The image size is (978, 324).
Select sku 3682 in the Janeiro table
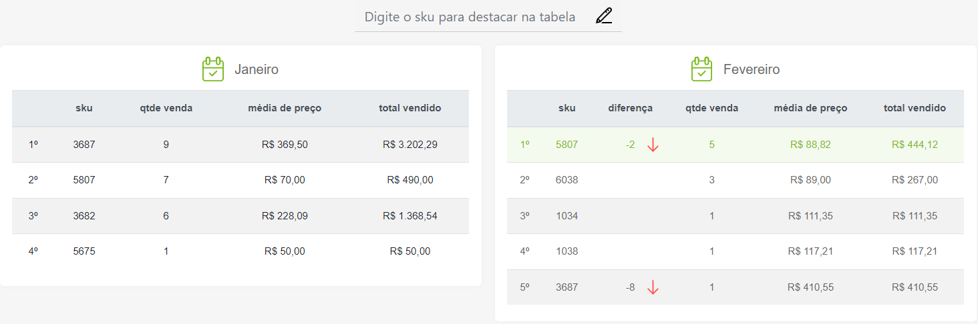pos(84,216)
